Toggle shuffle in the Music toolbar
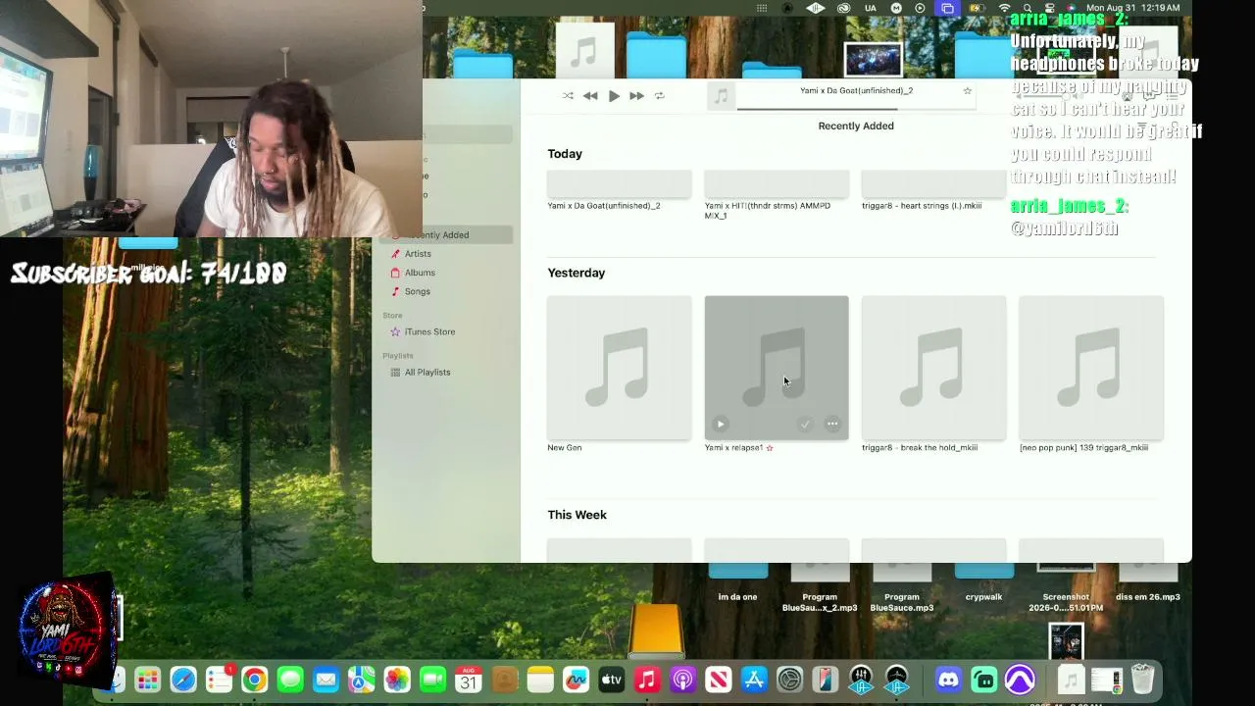The width and height of the screenshot is (1255, 706). pos(568,96)
